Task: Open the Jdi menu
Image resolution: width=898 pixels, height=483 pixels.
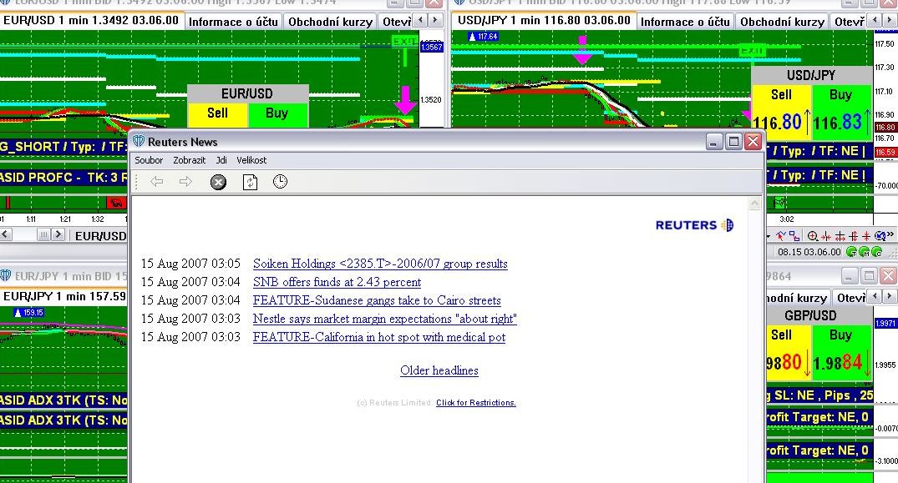Action: pyautogui.click(x=221, y=161)
